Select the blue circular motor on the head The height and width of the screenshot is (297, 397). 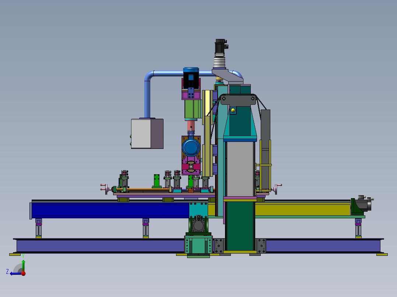[x=191, y=147]
